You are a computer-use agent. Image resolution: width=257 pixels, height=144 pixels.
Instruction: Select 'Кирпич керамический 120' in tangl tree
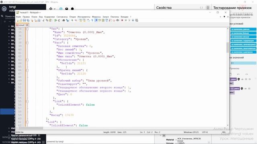[24, 135]
